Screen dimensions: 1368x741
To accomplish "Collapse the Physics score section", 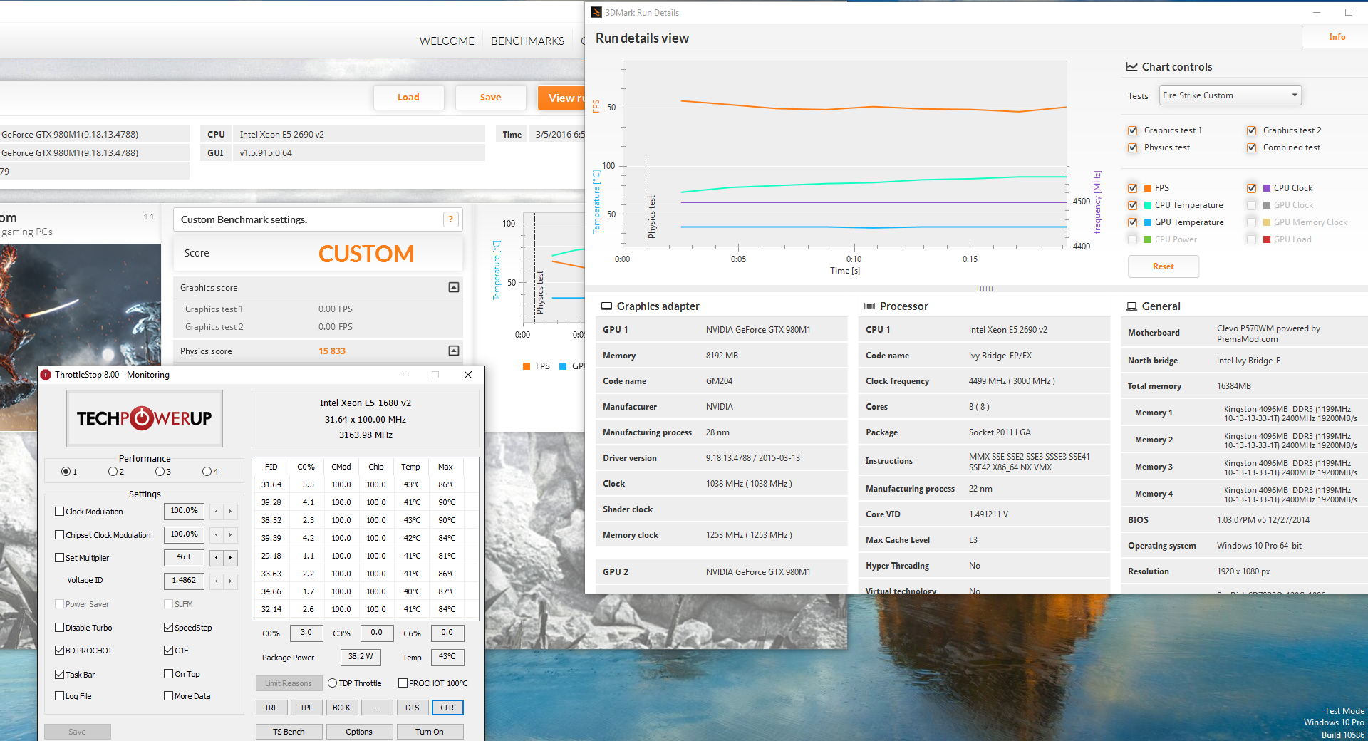I will (x=454, y=351).
